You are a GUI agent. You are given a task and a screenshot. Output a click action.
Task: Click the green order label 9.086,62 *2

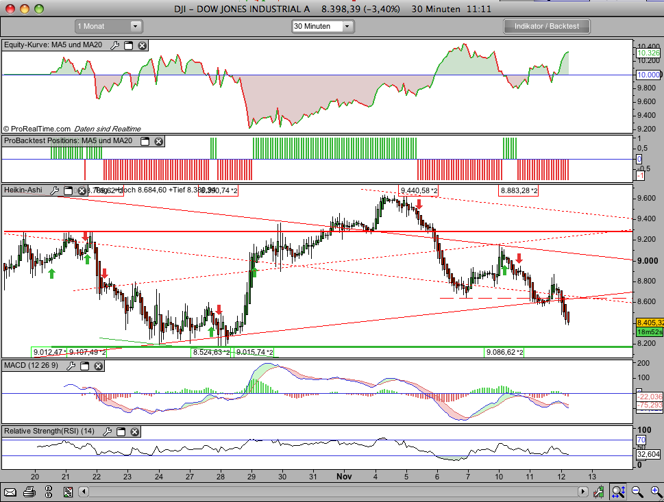[x=504, y=352]
